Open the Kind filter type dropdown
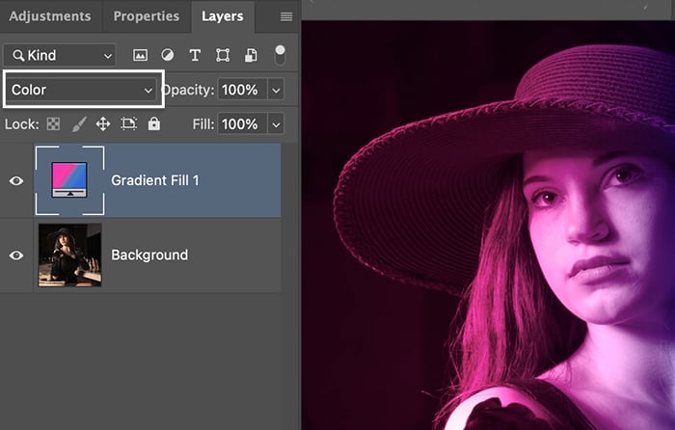Screen dimensions: 675x430 (60, 55)
